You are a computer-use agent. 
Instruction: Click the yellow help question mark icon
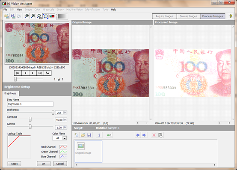pyautogui.click(x=231, y=16)
